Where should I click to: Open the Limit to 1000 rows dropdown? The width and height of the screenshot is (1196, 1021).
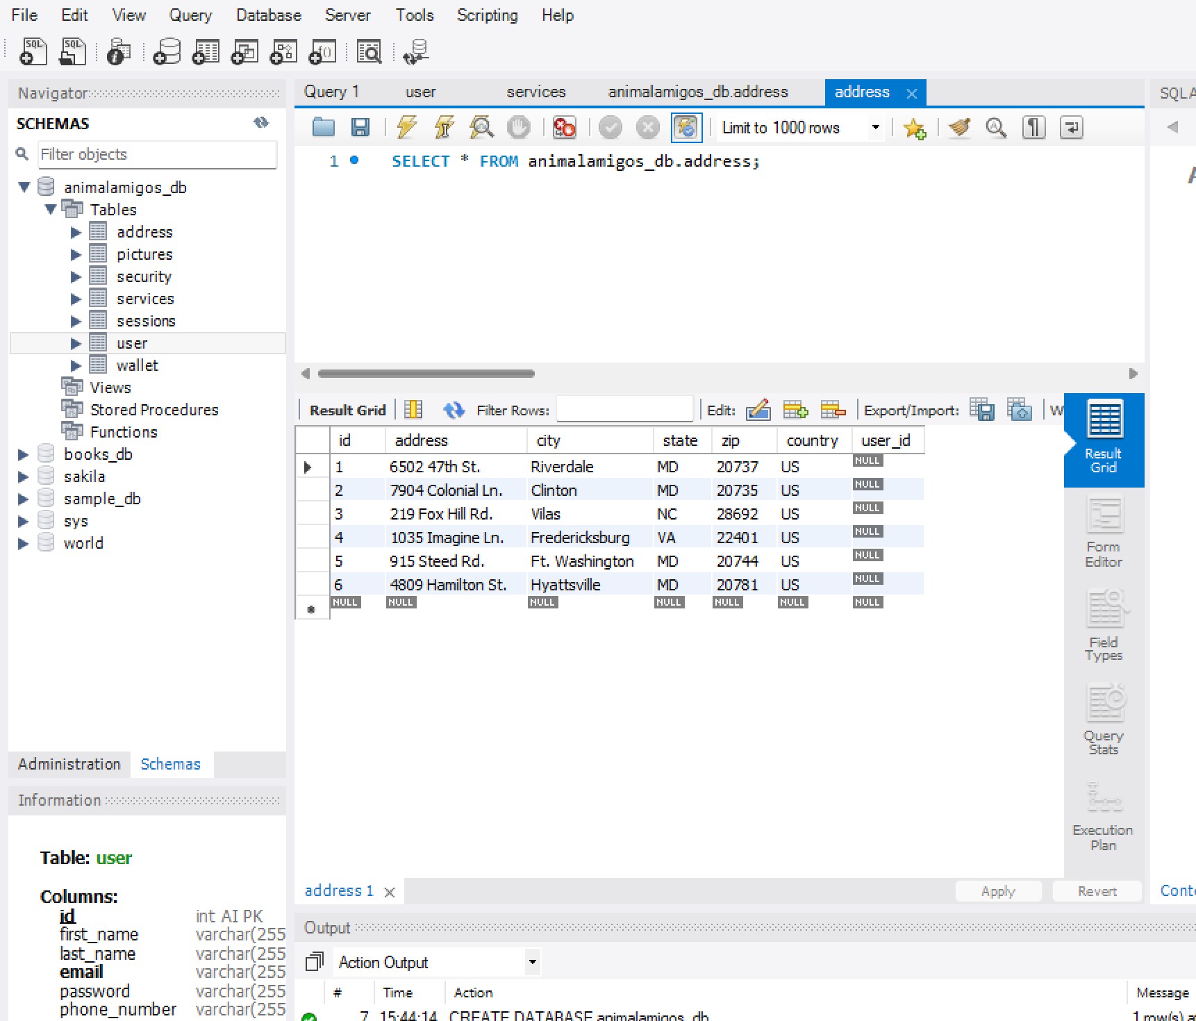875,127
